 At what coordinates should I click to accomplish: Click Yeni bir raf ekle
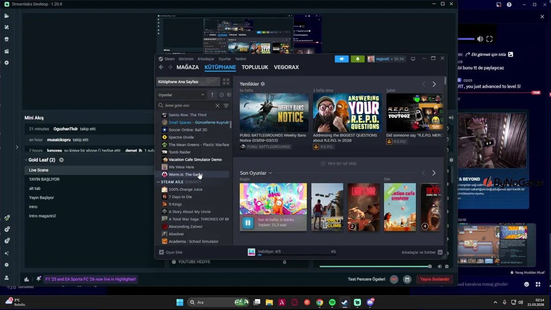(x=338, y=164)
